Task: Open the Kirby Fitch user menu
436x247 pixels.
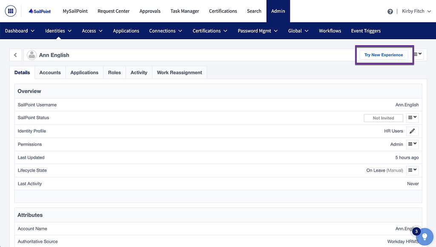Action: click(x=416, y=11)
